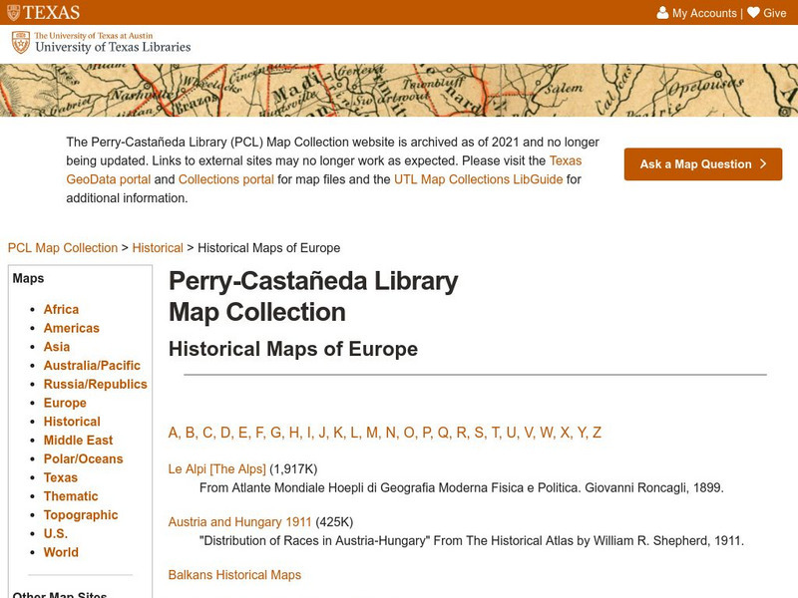Image resolution: width=798 pixels, height=598 pixels.
Task: Jump to letter Z in alphabet index
Action: click(x=597, y=433)
